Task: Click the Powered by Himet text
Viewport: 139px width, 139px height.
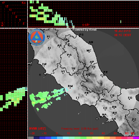Action: (85, 30)
